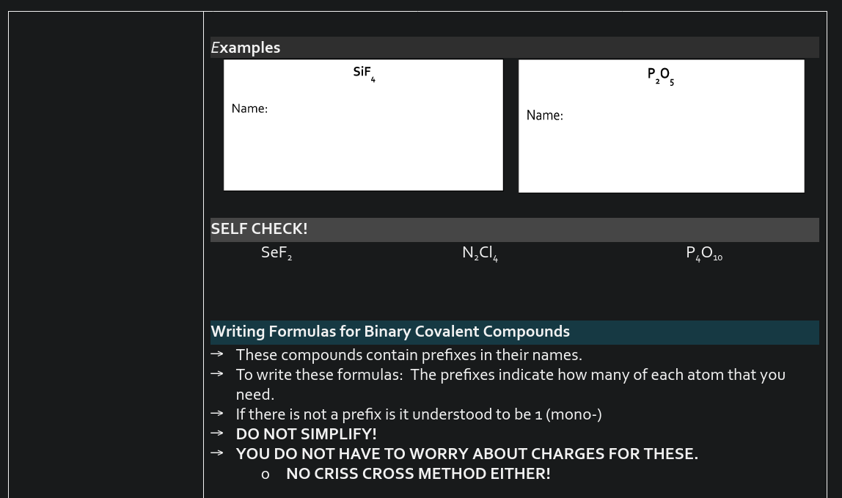Select the P4O10 self-check formula
The height and width of the screenshot is (498, 842).
point(703,253)
